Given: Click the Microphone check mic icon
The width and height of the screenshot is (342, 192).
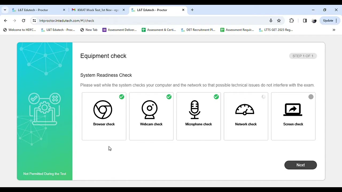Looking at the screenshot, I should (x=195, y=110).
